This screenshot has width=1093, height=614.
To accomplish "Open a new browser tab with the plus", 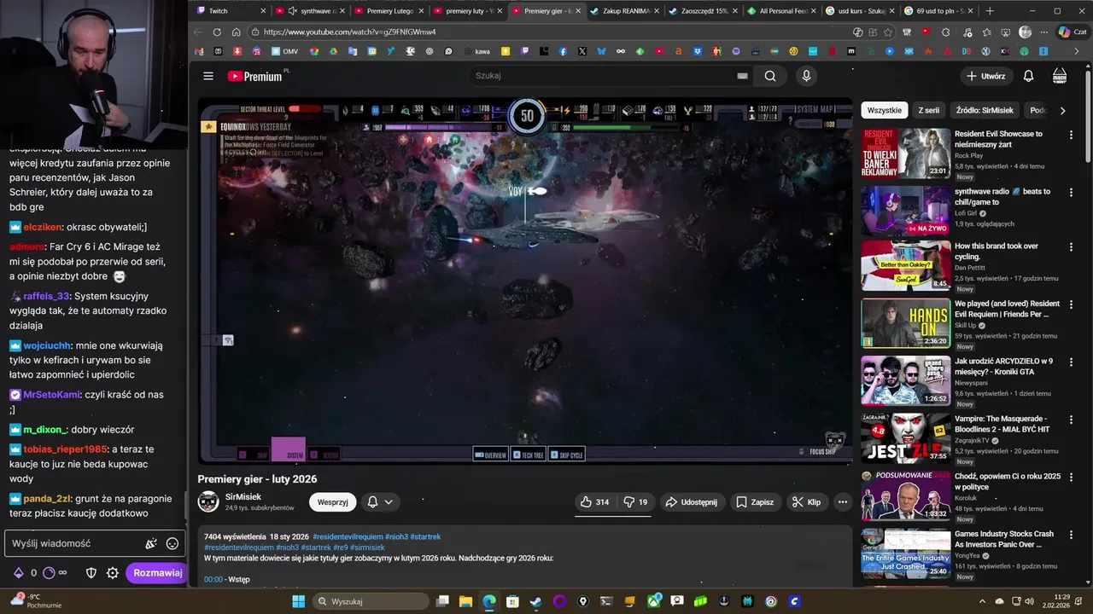I will [x=990, y=11].
